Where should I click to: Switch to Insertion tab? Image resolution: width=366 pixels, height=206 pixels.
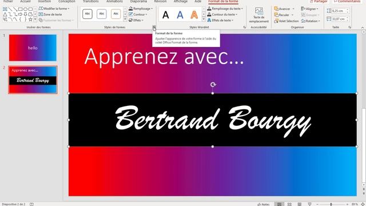click(x=45, y=1)
